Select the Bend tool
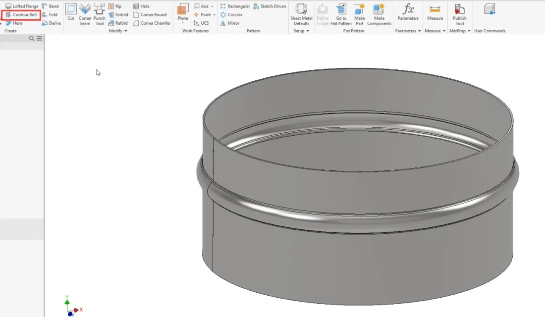545x317 pixels. (x=51, y=6)
